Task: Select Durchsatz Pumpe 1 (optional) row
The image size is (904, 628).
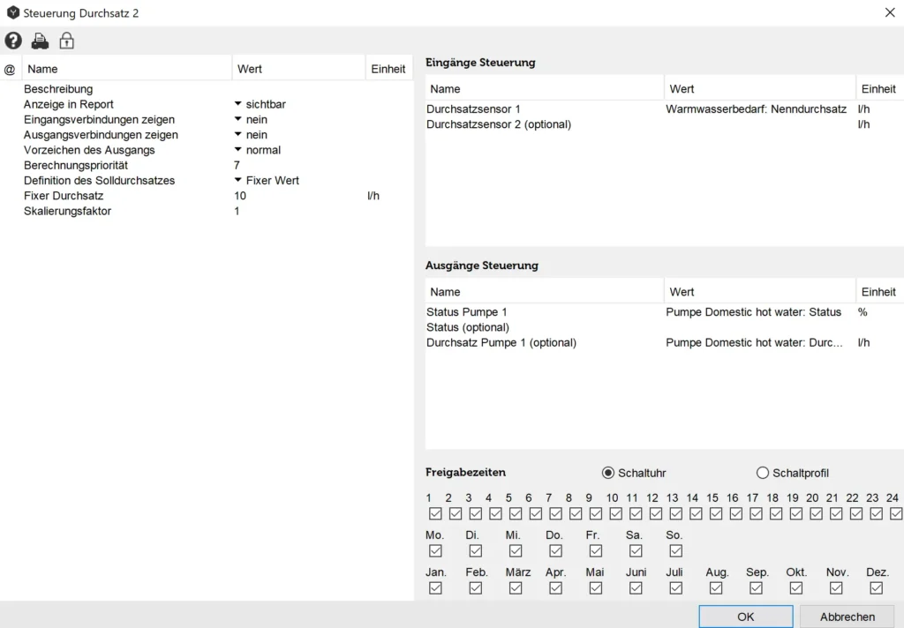Action: (x=665, y=342)
